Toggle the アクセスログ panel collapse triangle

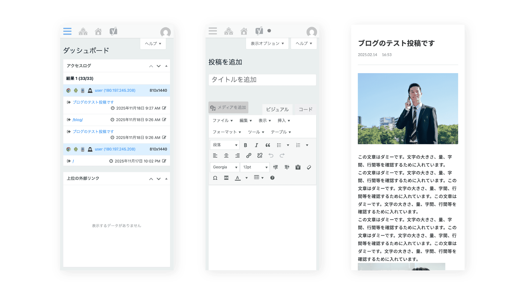coord(166,66)
